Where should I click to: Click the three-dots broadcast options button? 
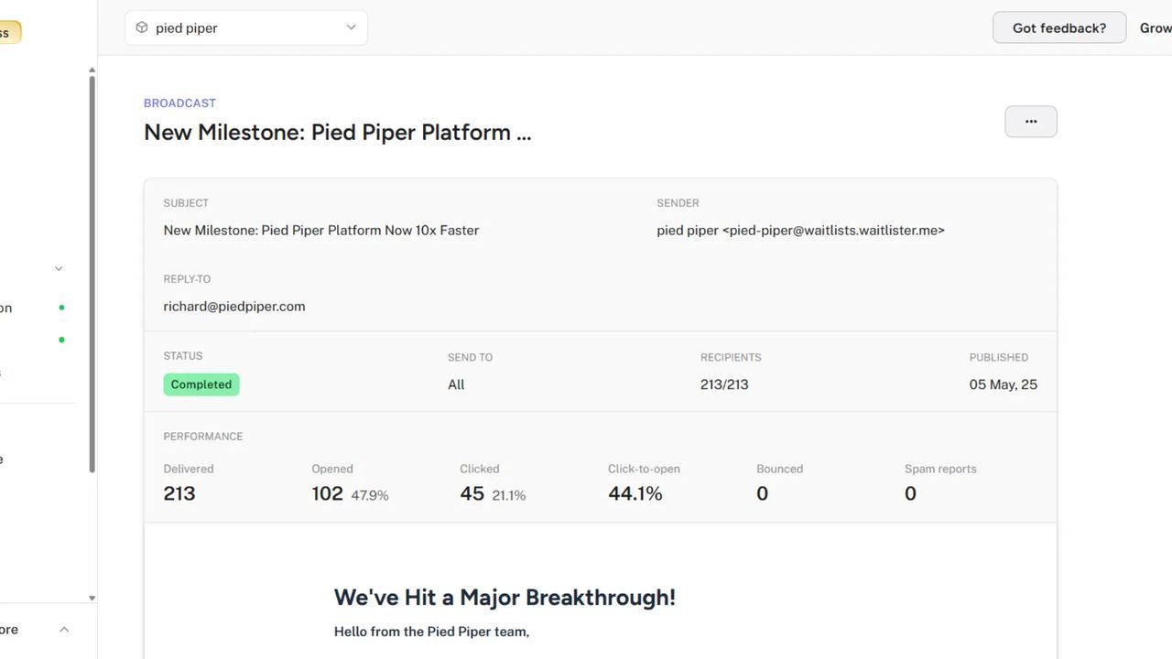(1030, 122)
